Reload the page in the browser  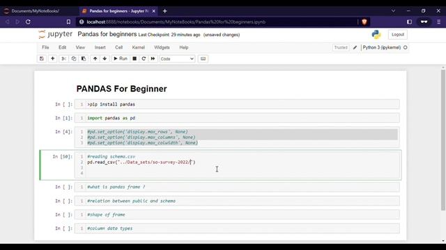tap(28, 22)
